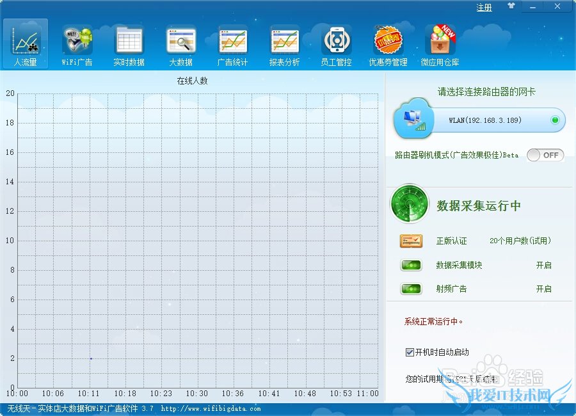Open the 微应用仓库 micro-app store
Image resolution: width=576 pixels, height=416 pixels.
pyautogui.click(x=440, y=45)
